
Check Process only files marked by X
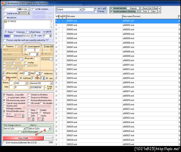click(x=5, y=40)
